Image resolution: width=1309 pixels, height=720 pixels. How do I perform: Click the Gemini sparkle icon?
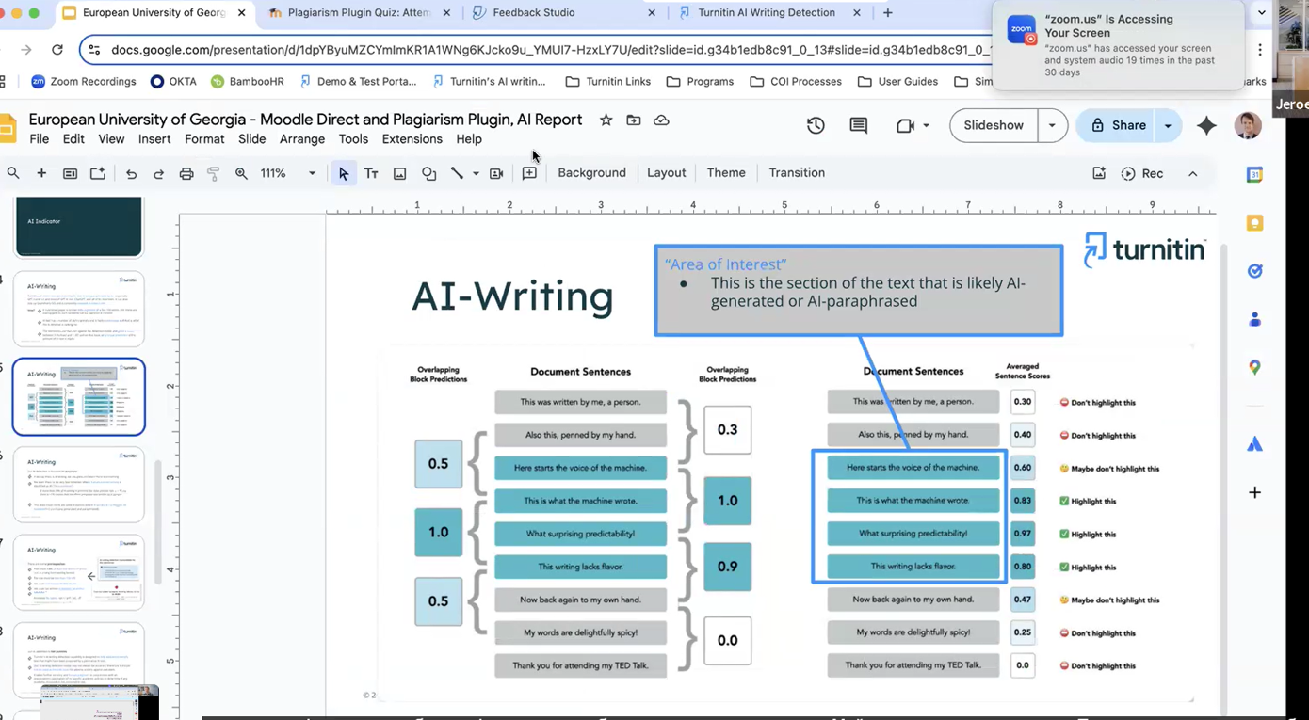[1206, 125]
